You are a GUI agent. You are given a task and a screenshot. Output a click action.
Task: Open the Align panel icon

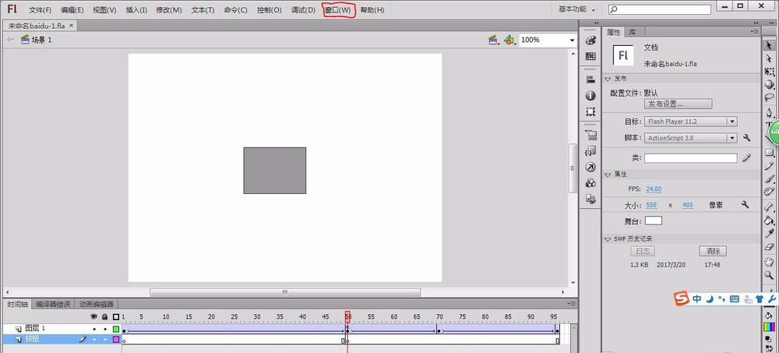point(590,79)
